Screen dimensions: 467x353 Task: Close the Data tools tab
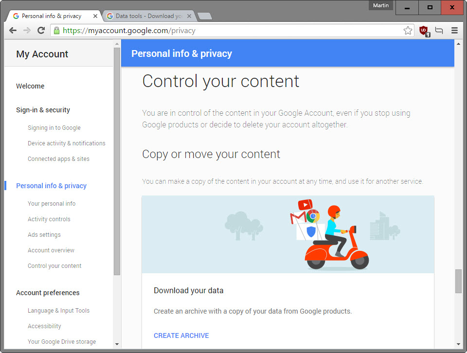click(x=189, y=16)
